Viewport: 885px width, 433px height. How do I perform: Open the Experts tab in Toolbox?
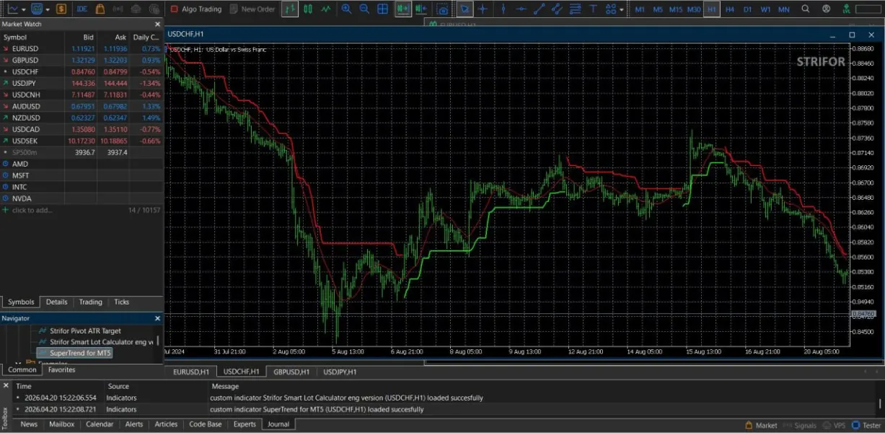(x=245, y=424)
